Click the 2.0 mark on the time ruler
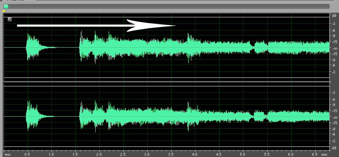 (99, 155)
